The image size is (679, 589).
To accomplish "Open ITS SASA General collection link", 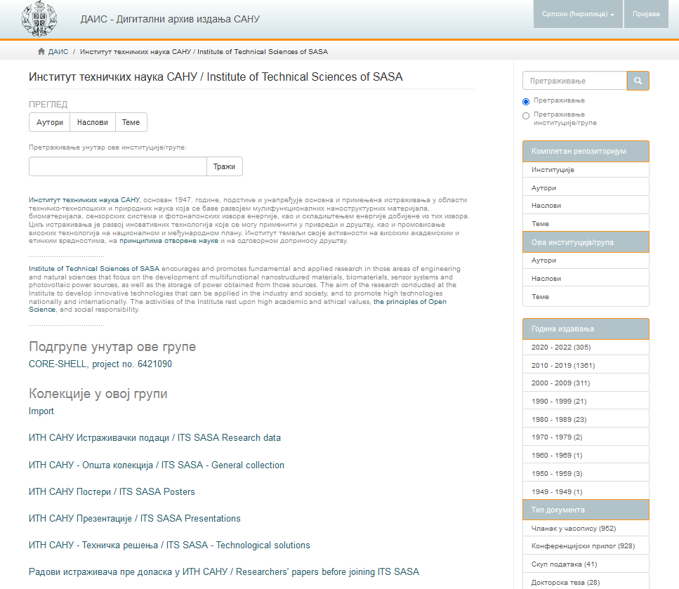I will click(157, 465).
